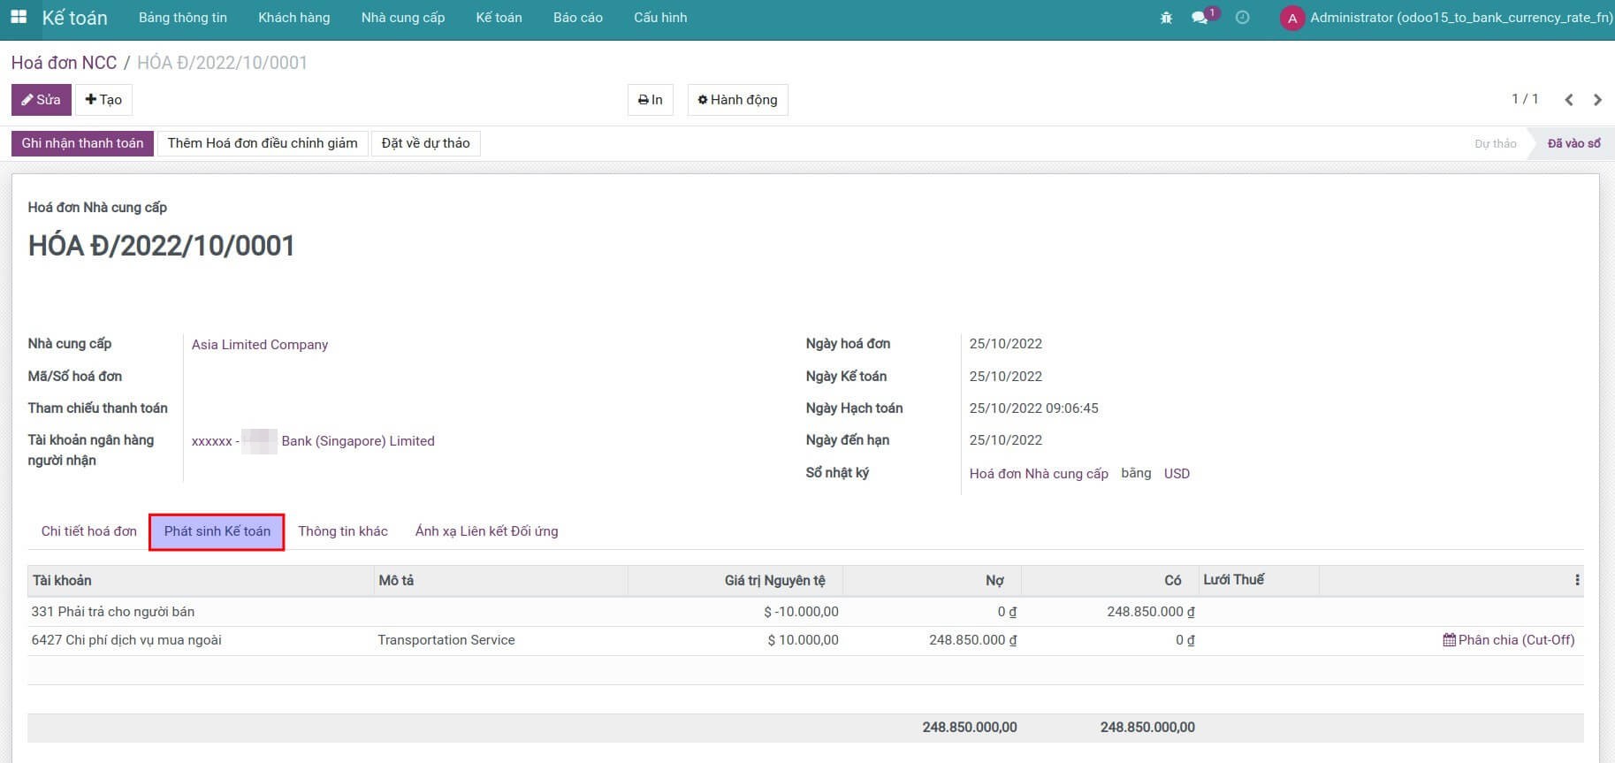Expand the Báo cáo menu
This screenshot has width=1615, height=763.
[x=577, y=18]
